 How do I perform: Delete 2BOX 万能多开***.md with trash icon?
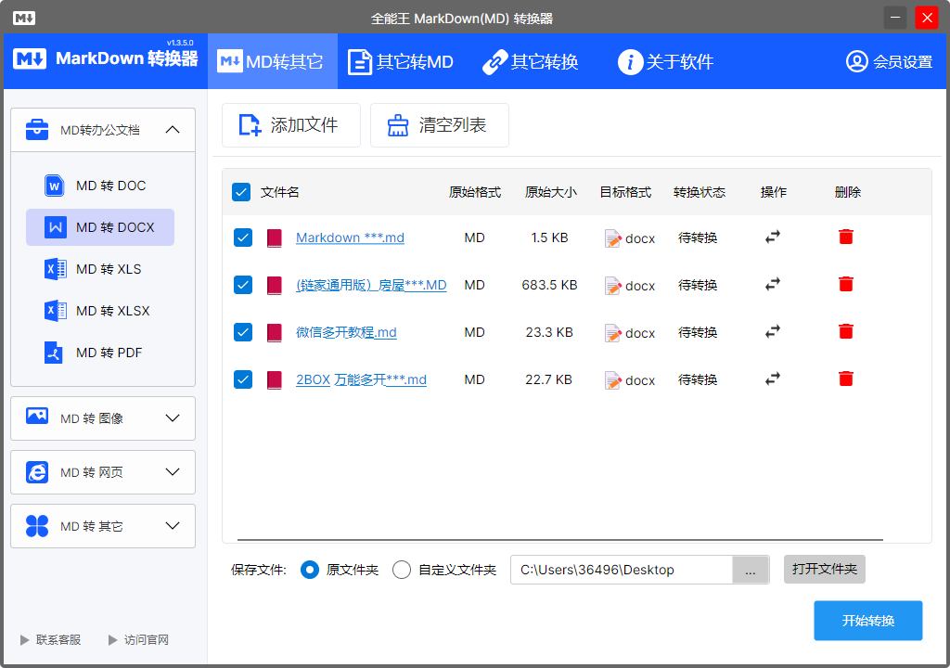tap(846, 379)
